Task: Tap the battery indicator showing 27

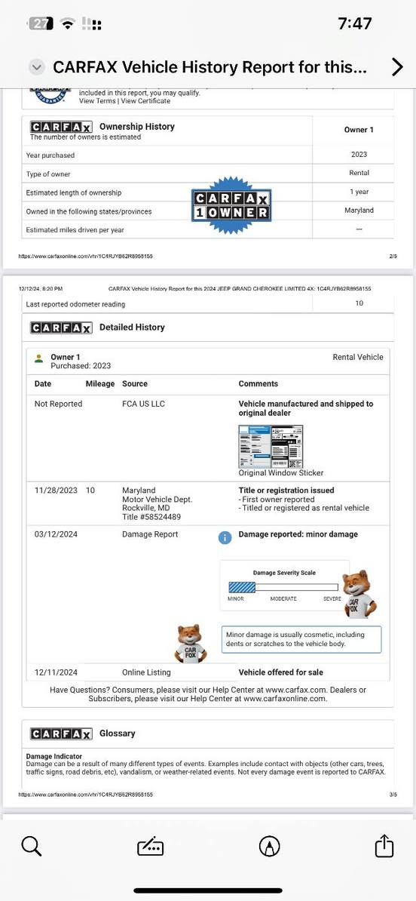Action: tap(41, 23)
